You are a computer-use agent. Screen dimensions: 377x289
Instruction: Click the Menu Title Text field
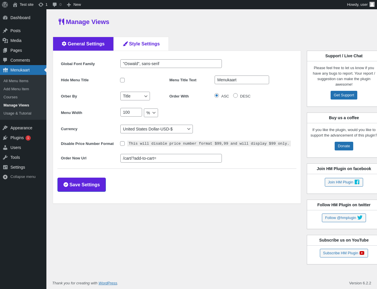(x=242, y=80)
